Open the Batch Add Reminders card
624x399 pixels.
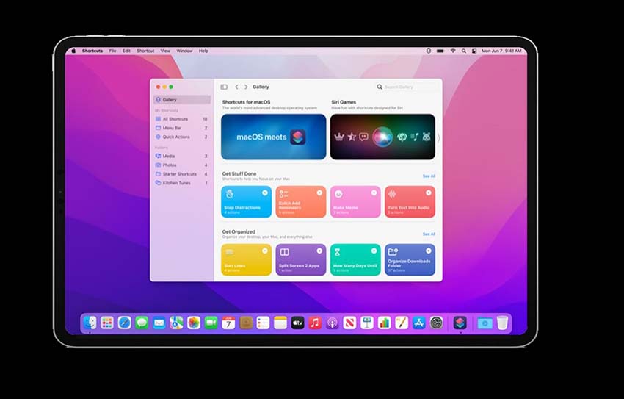point(300,202)
